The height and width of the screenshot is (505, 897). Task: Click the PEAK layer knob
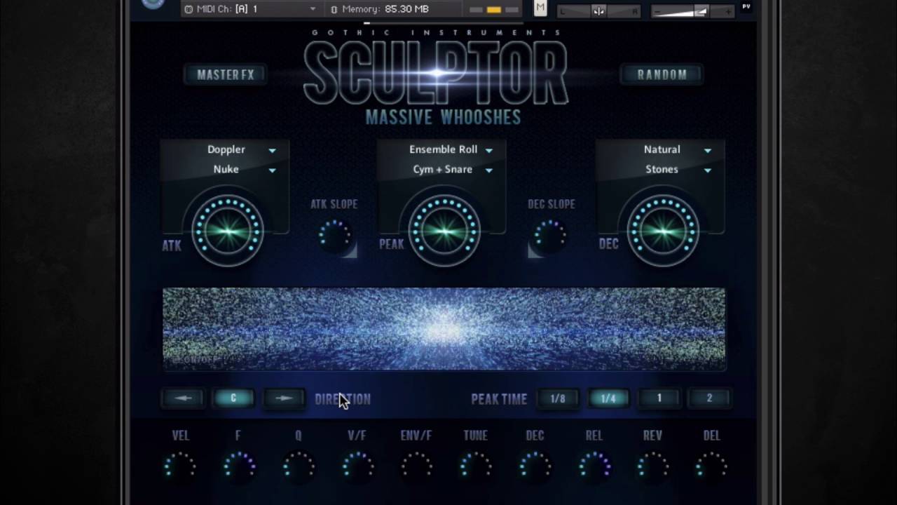click(444, 231)
